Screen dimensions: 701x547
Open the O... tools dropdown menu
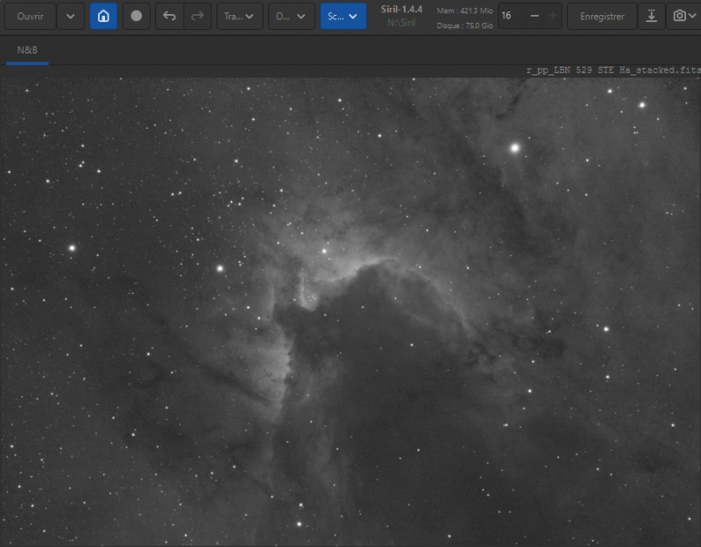(291, 16)
